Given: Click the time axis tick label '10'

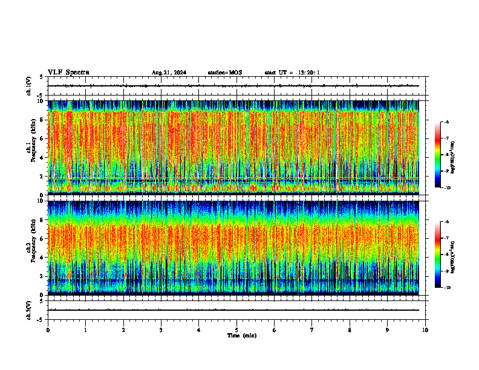Looking at the screenshot, I should point(425,330).
